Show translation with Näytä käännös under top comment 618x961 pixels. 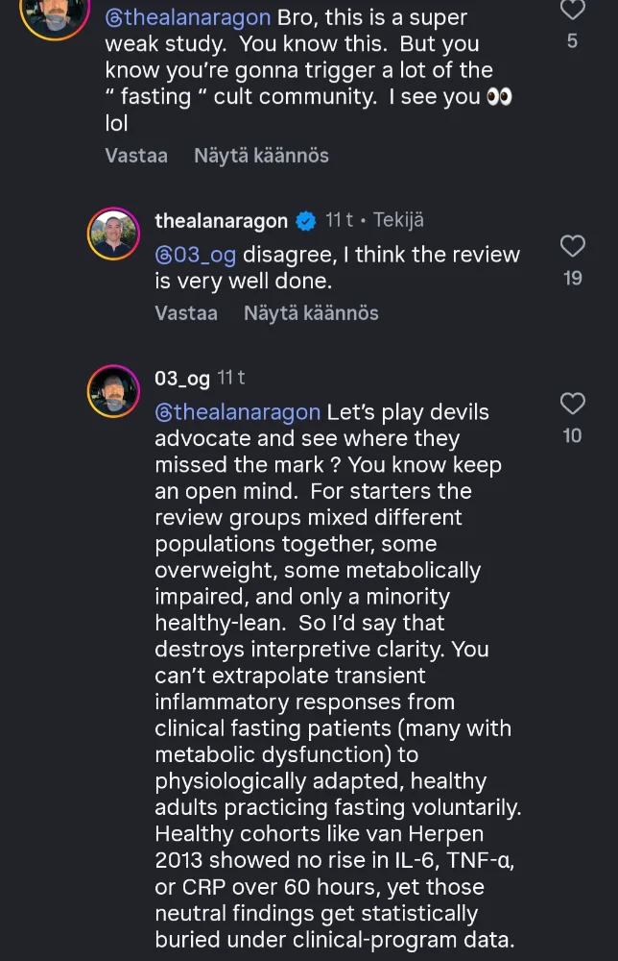click(261, 156)
